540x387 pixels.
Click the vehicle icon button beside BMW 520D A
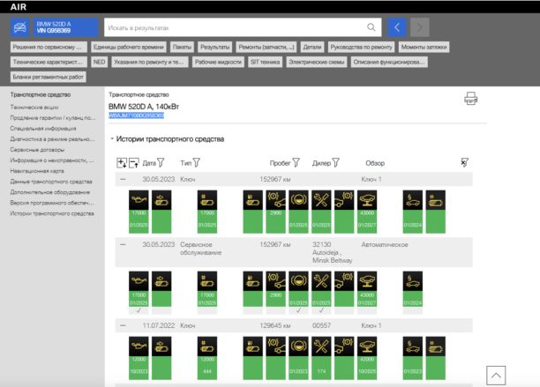[20, 27]
